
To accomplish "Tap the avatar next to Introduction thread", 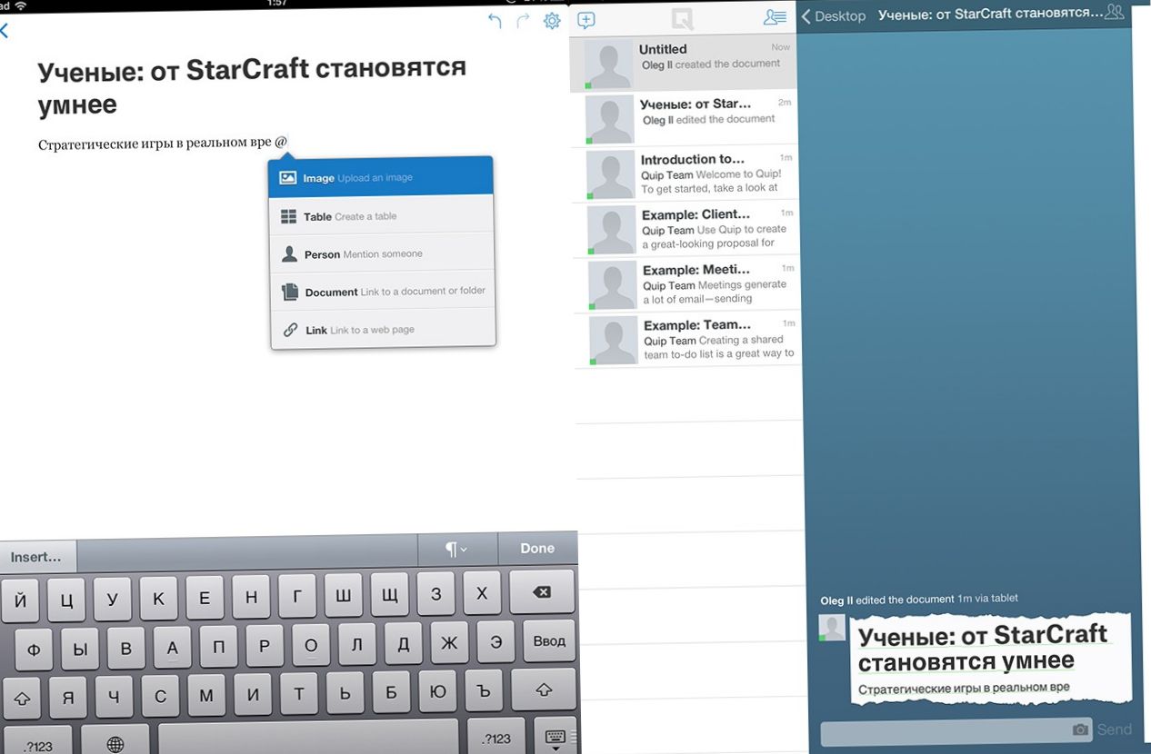I will tap(610, 175).
